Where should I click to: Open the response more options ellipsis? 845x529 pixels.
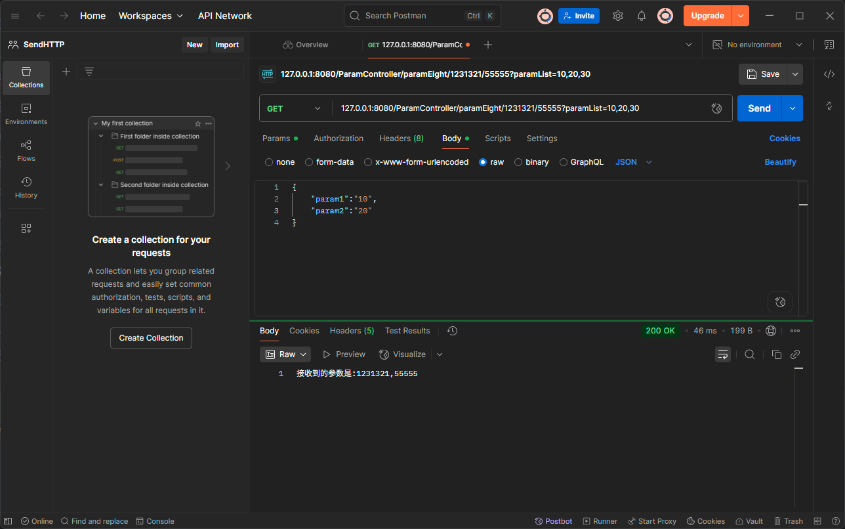click(795, 331)
